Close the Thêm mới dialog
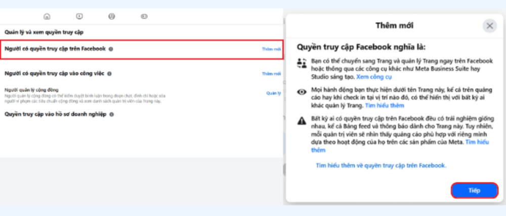The height and width of the screenshot is (216, 506). point(489,26)
